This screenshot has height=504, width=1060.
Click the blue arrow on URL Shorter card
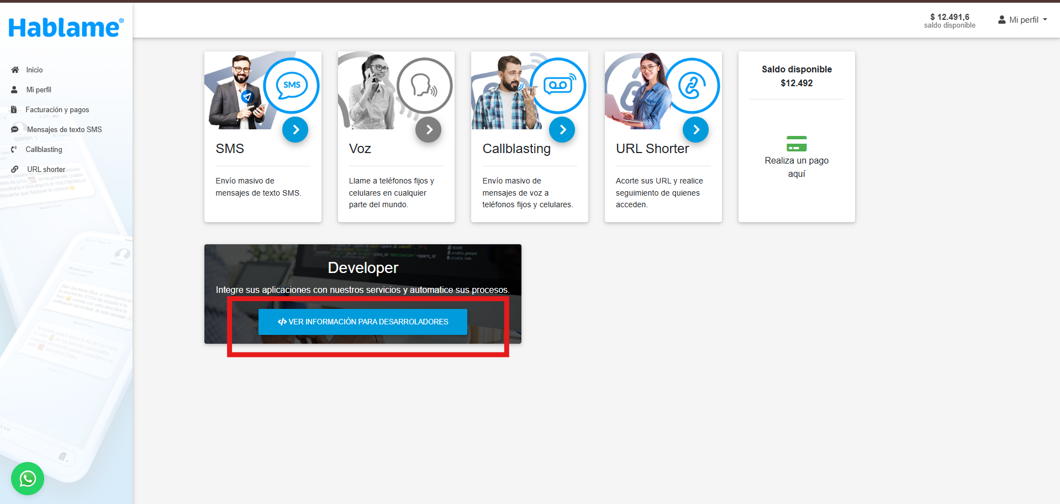tap(696, 130)
